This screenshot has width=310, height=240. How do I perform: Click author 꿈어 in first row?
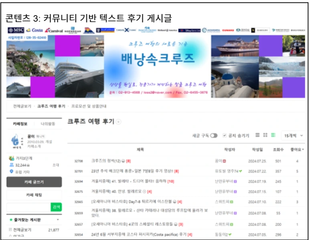(x=219, y=161)
